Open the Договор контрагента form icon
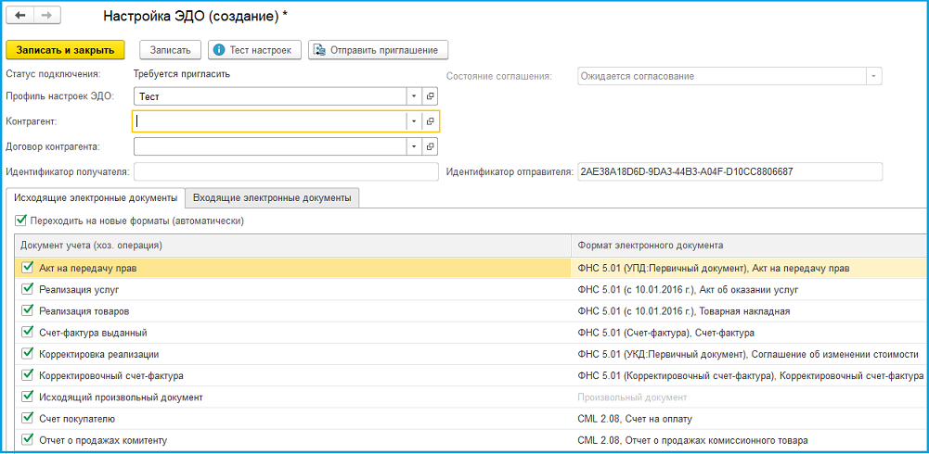 [430, 146]
